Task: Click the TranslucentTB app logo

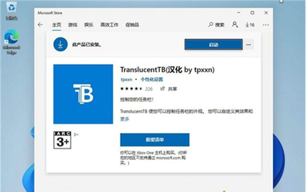Action: tap(83, 94)
